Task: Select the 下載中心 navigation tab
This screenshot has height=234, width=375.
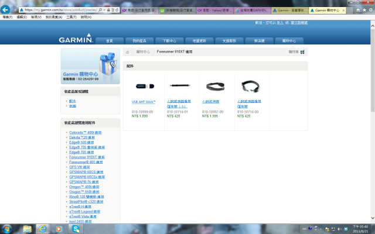Action: pyautogui.click(x=169, y=41)
